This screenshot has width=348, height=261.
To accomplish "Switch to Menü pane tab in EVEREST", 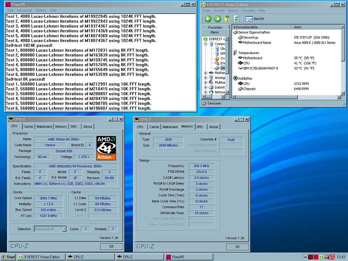I will (215, 32).
